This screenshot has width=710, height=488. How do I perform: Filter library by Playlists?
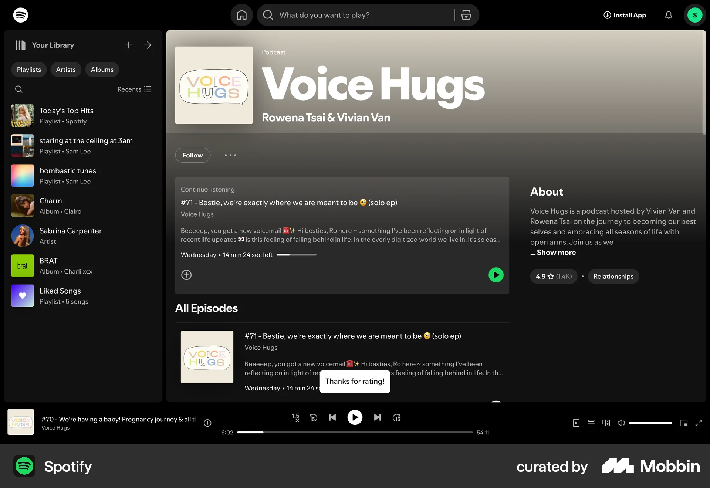pos(28,69)
